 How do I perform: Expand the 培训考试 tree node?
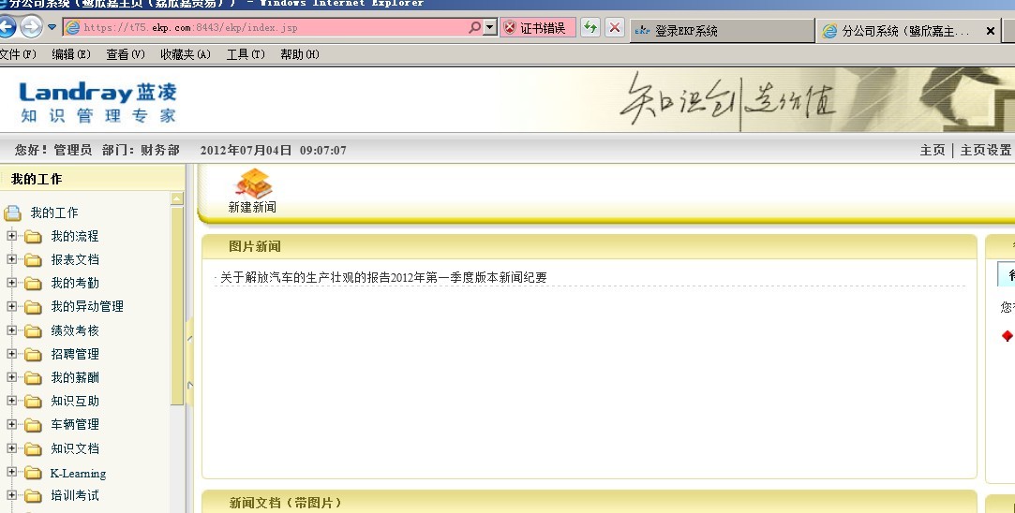coord(11,495)
